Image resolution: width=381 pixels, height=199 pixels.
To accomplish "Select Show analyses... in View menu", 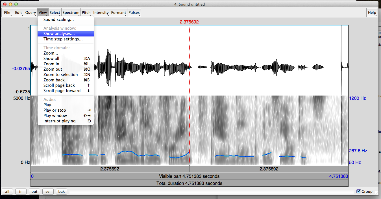I will tap(66, 34).
